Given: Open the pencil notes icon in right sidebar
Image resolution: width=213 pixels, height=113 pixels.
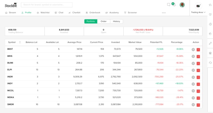Looking at the screenshot, I should point(210,43).
